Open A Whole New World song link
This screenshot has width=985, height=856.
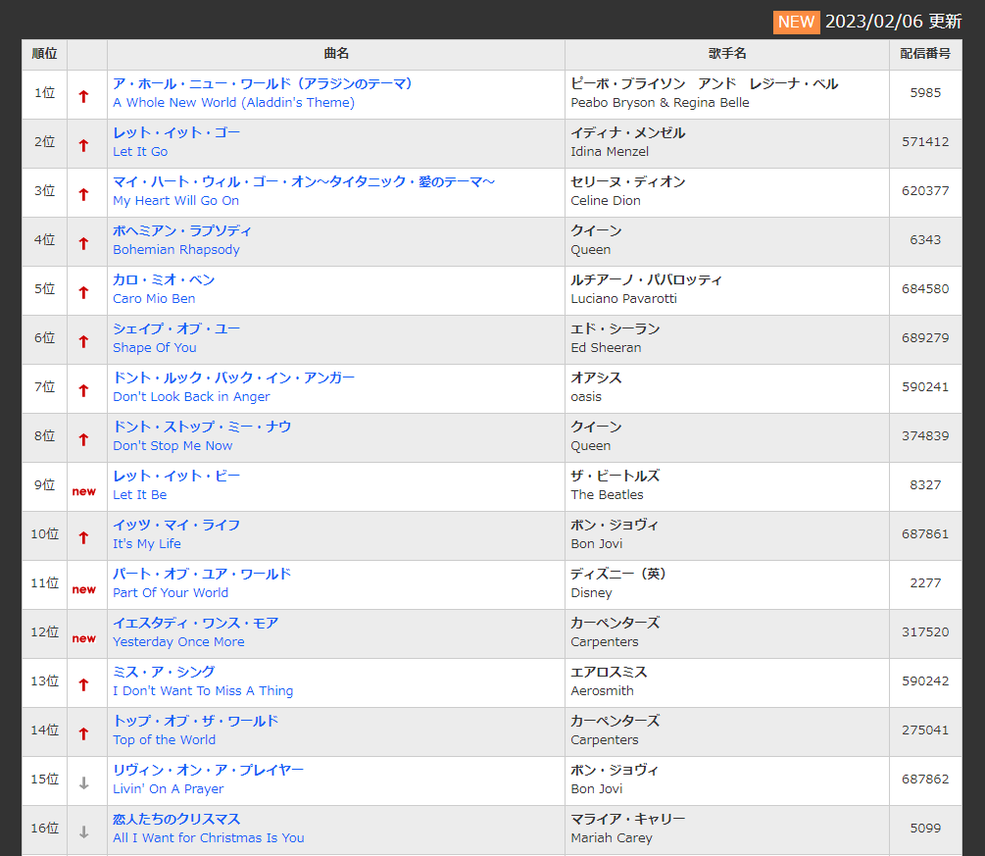point(263,93)
